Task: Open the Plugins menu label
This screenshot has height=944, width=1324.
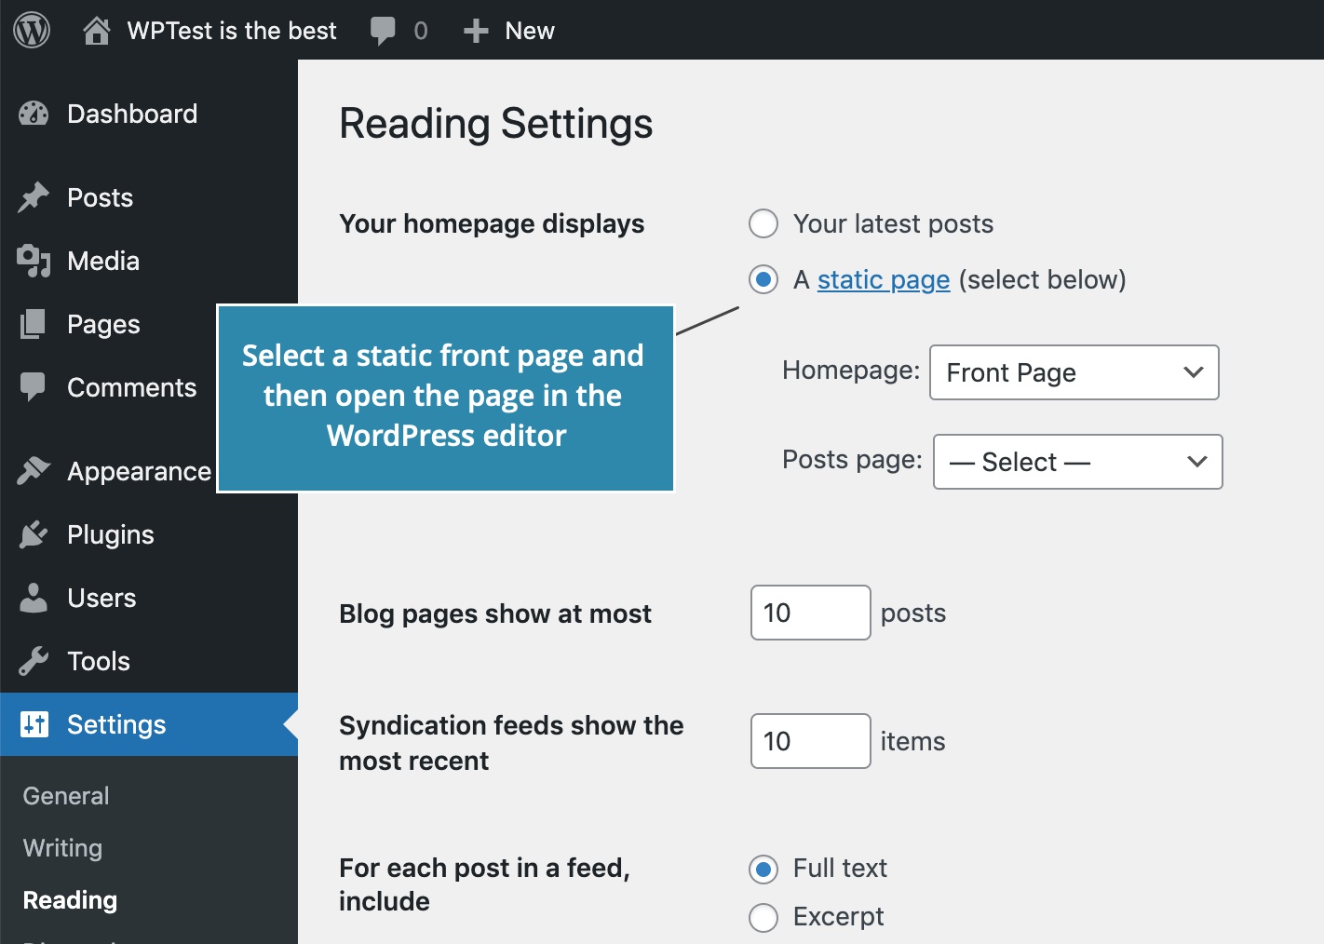Action: click(111, 534)
